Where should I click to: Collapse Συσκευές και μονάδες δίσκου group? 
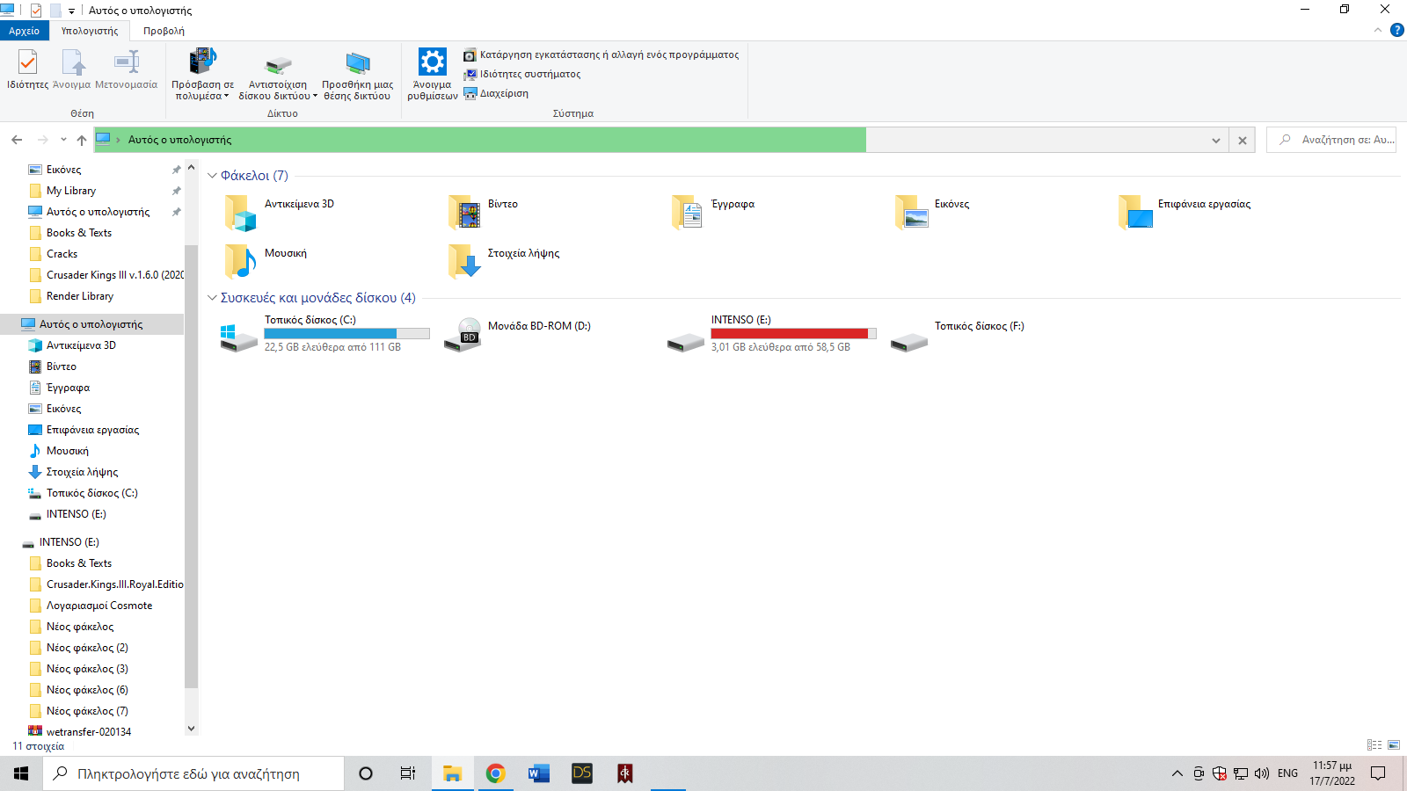(212, 298)
